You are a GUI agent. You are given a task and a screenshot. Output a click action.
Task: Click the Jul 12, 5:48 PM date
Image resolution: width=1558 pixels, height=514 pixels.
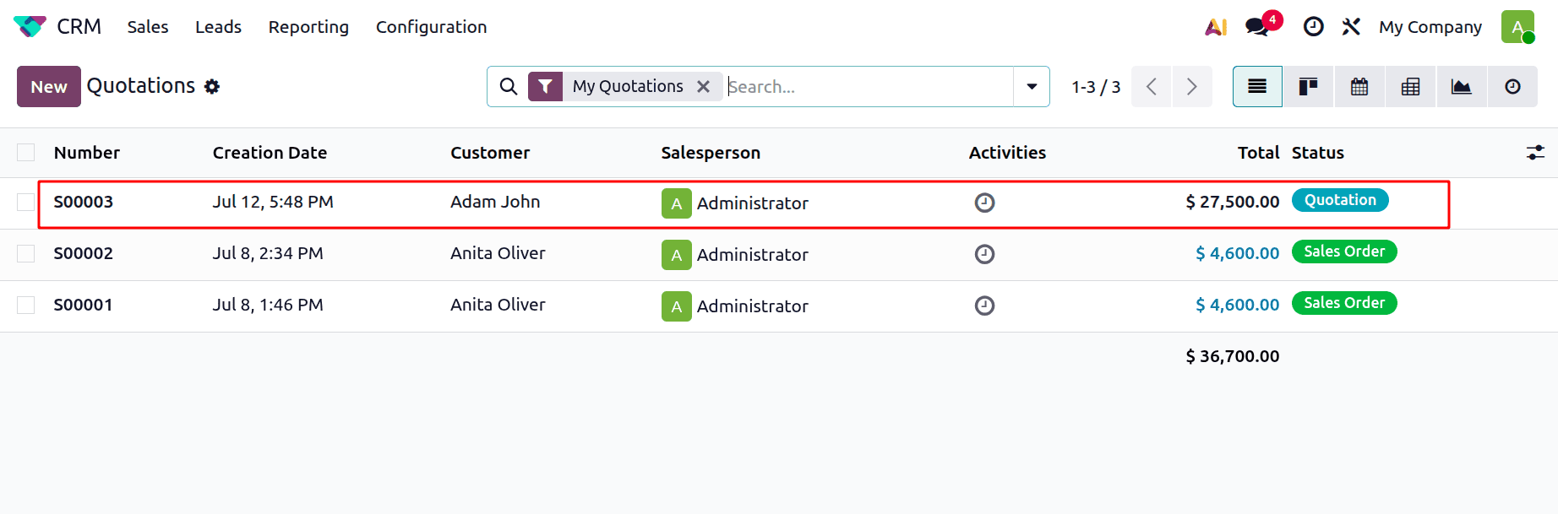pyautogui.click(x=273, y=202)
